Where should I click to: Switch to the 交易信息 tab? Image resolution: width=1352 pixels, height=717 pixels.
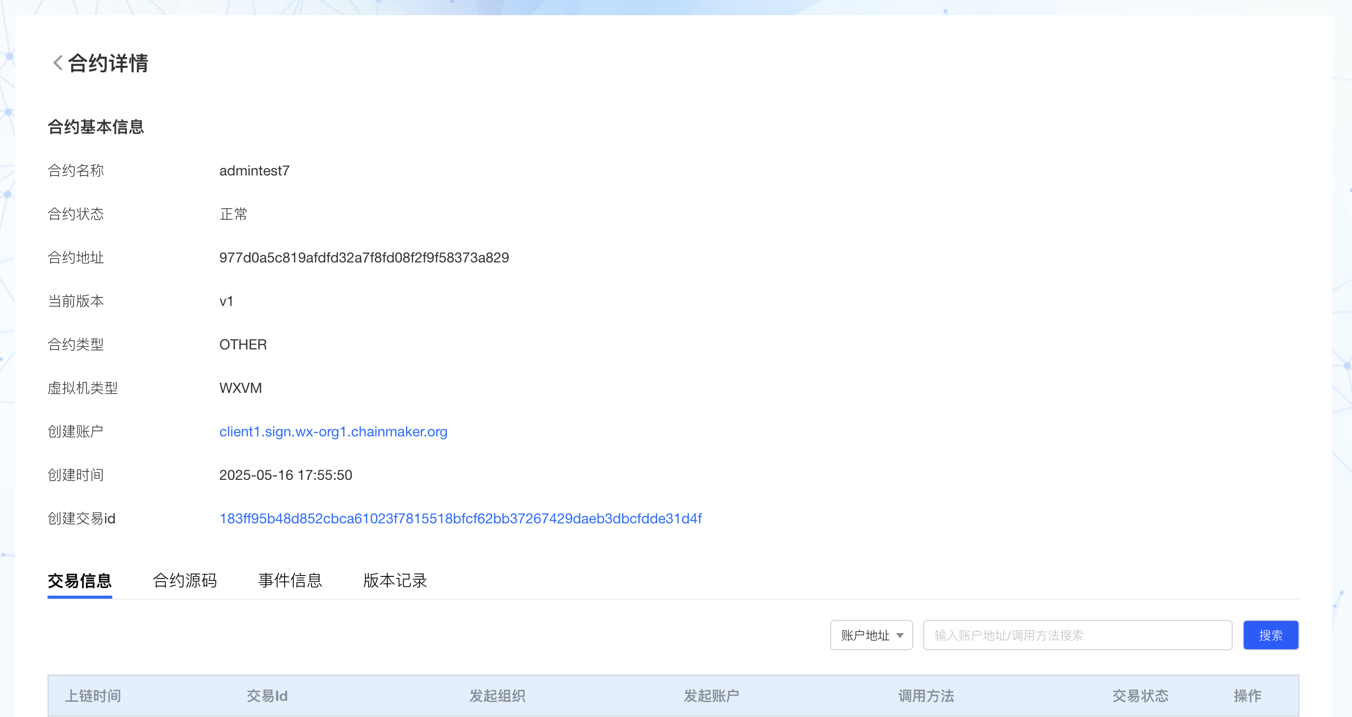tap(80, 580)
